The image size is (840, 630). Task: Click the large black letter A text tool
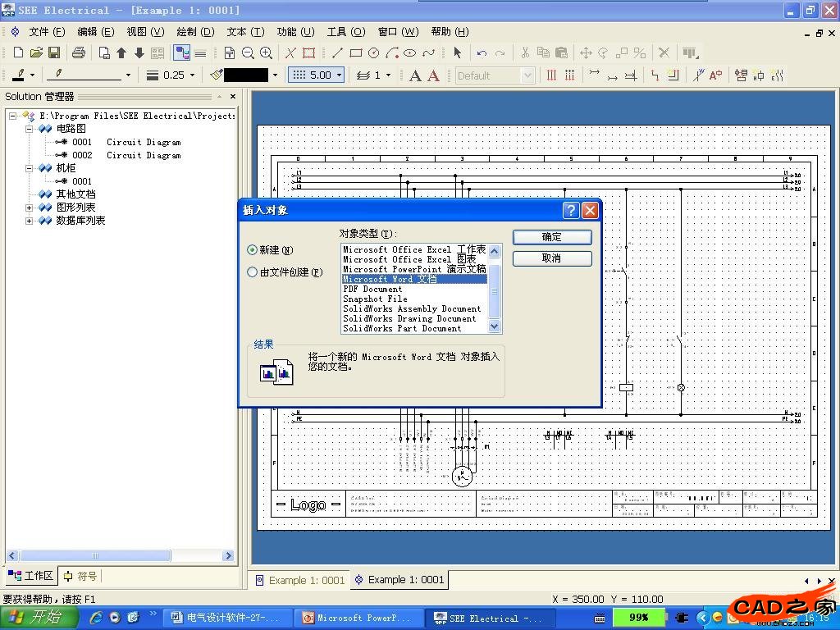tap(415, 75)
